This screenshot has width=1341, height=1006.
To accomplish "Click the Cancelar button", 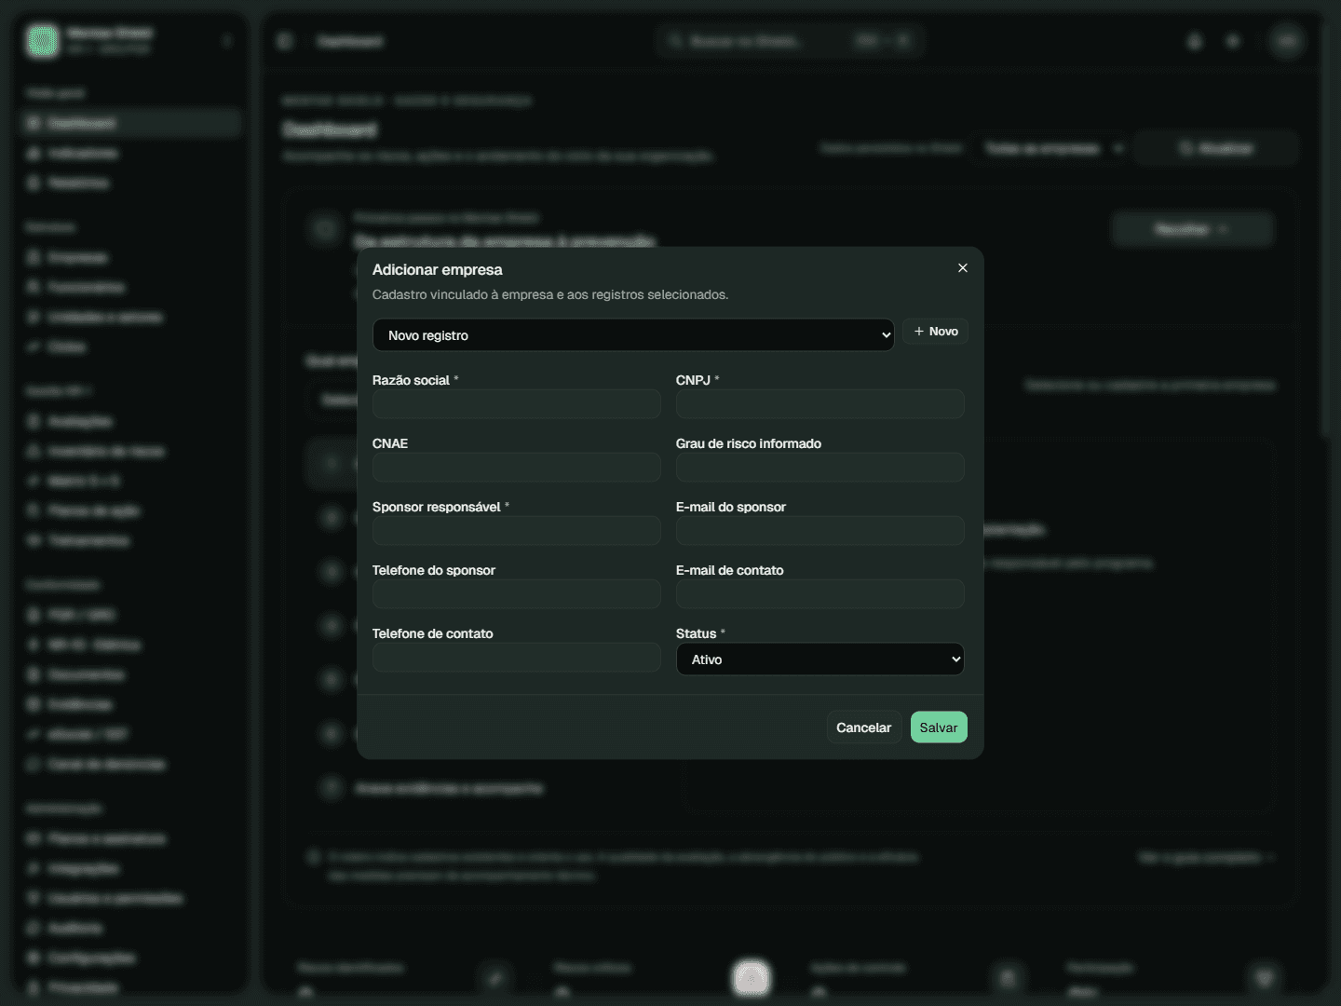I will (863, 727).
